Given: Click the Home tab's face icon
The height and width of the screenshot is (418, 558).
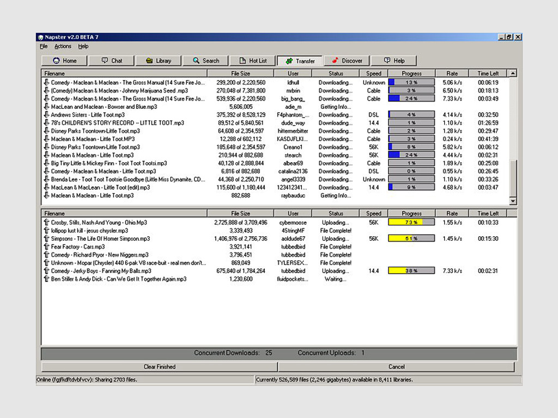Looking at the screenshot, I should (x=56, y=60).
